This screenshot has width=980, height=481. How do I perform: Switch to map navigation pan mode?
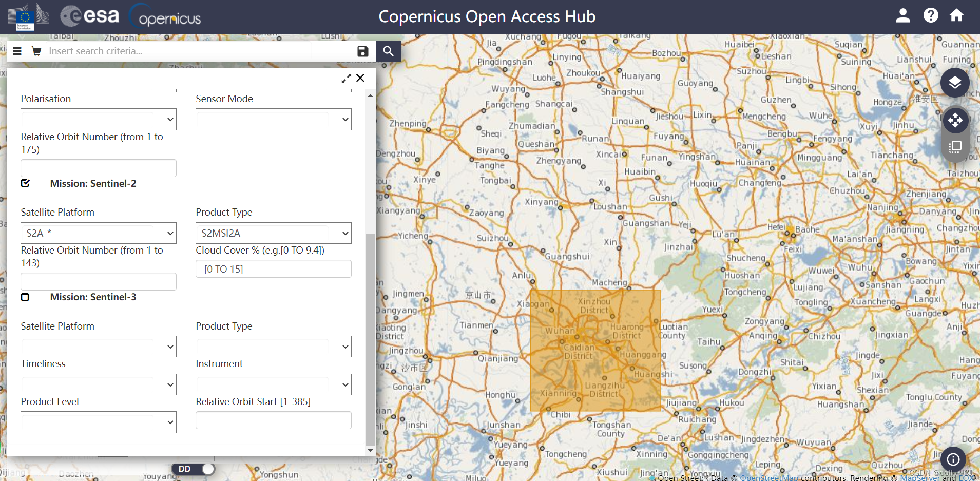point(955,121)
